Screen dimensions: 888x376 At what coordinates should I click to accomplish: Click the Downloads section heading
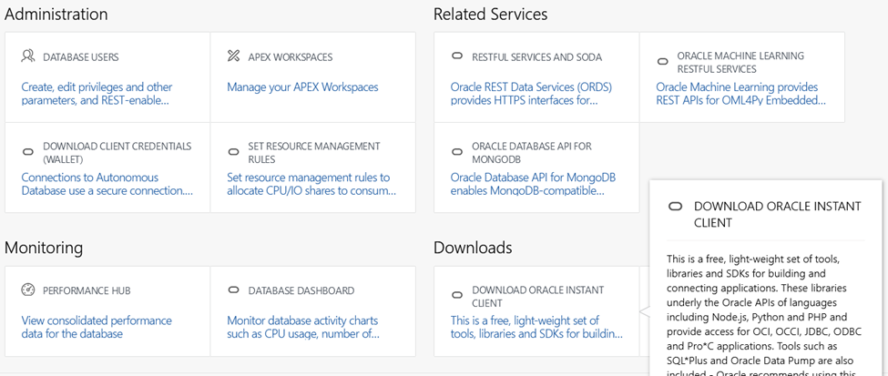[473, 248]
